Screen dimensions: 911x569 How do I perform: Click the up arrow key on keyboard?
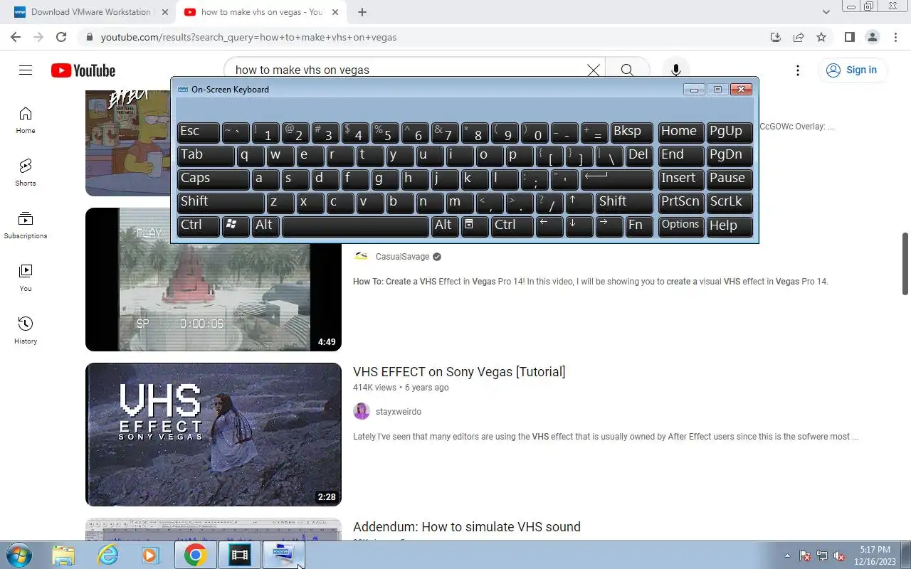[579, 203]
